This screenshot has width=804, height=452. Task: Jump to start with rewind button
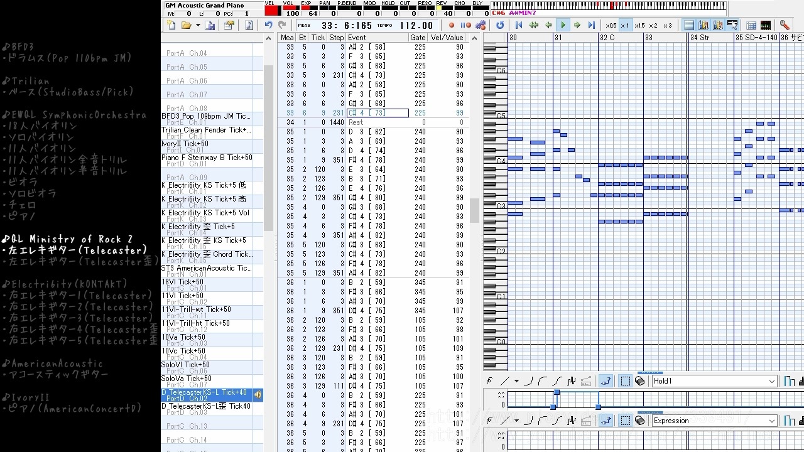point(519,26)
